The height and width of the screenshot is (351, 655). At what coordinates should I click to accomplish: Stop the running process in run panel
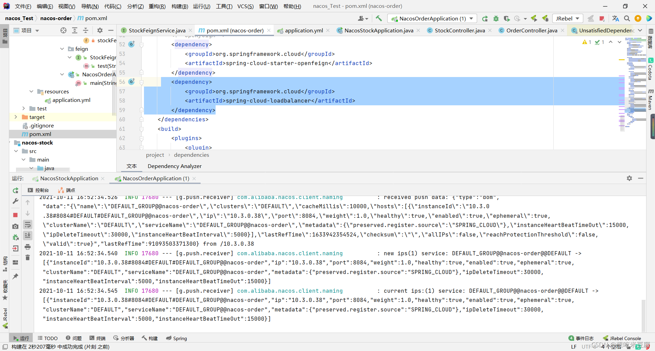click(x=15, y=215)
